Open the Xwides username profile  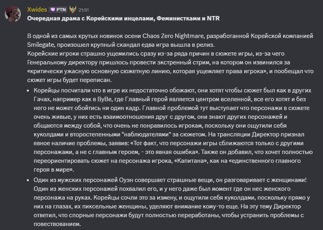click(x=38, y=9)
